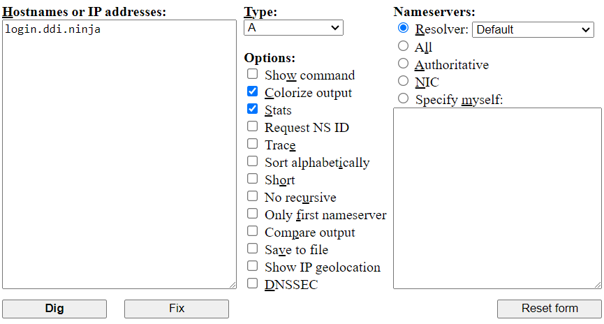Select the NIC radio button
This screenshot has width=604, height=324.
click(x=403, y=81)
